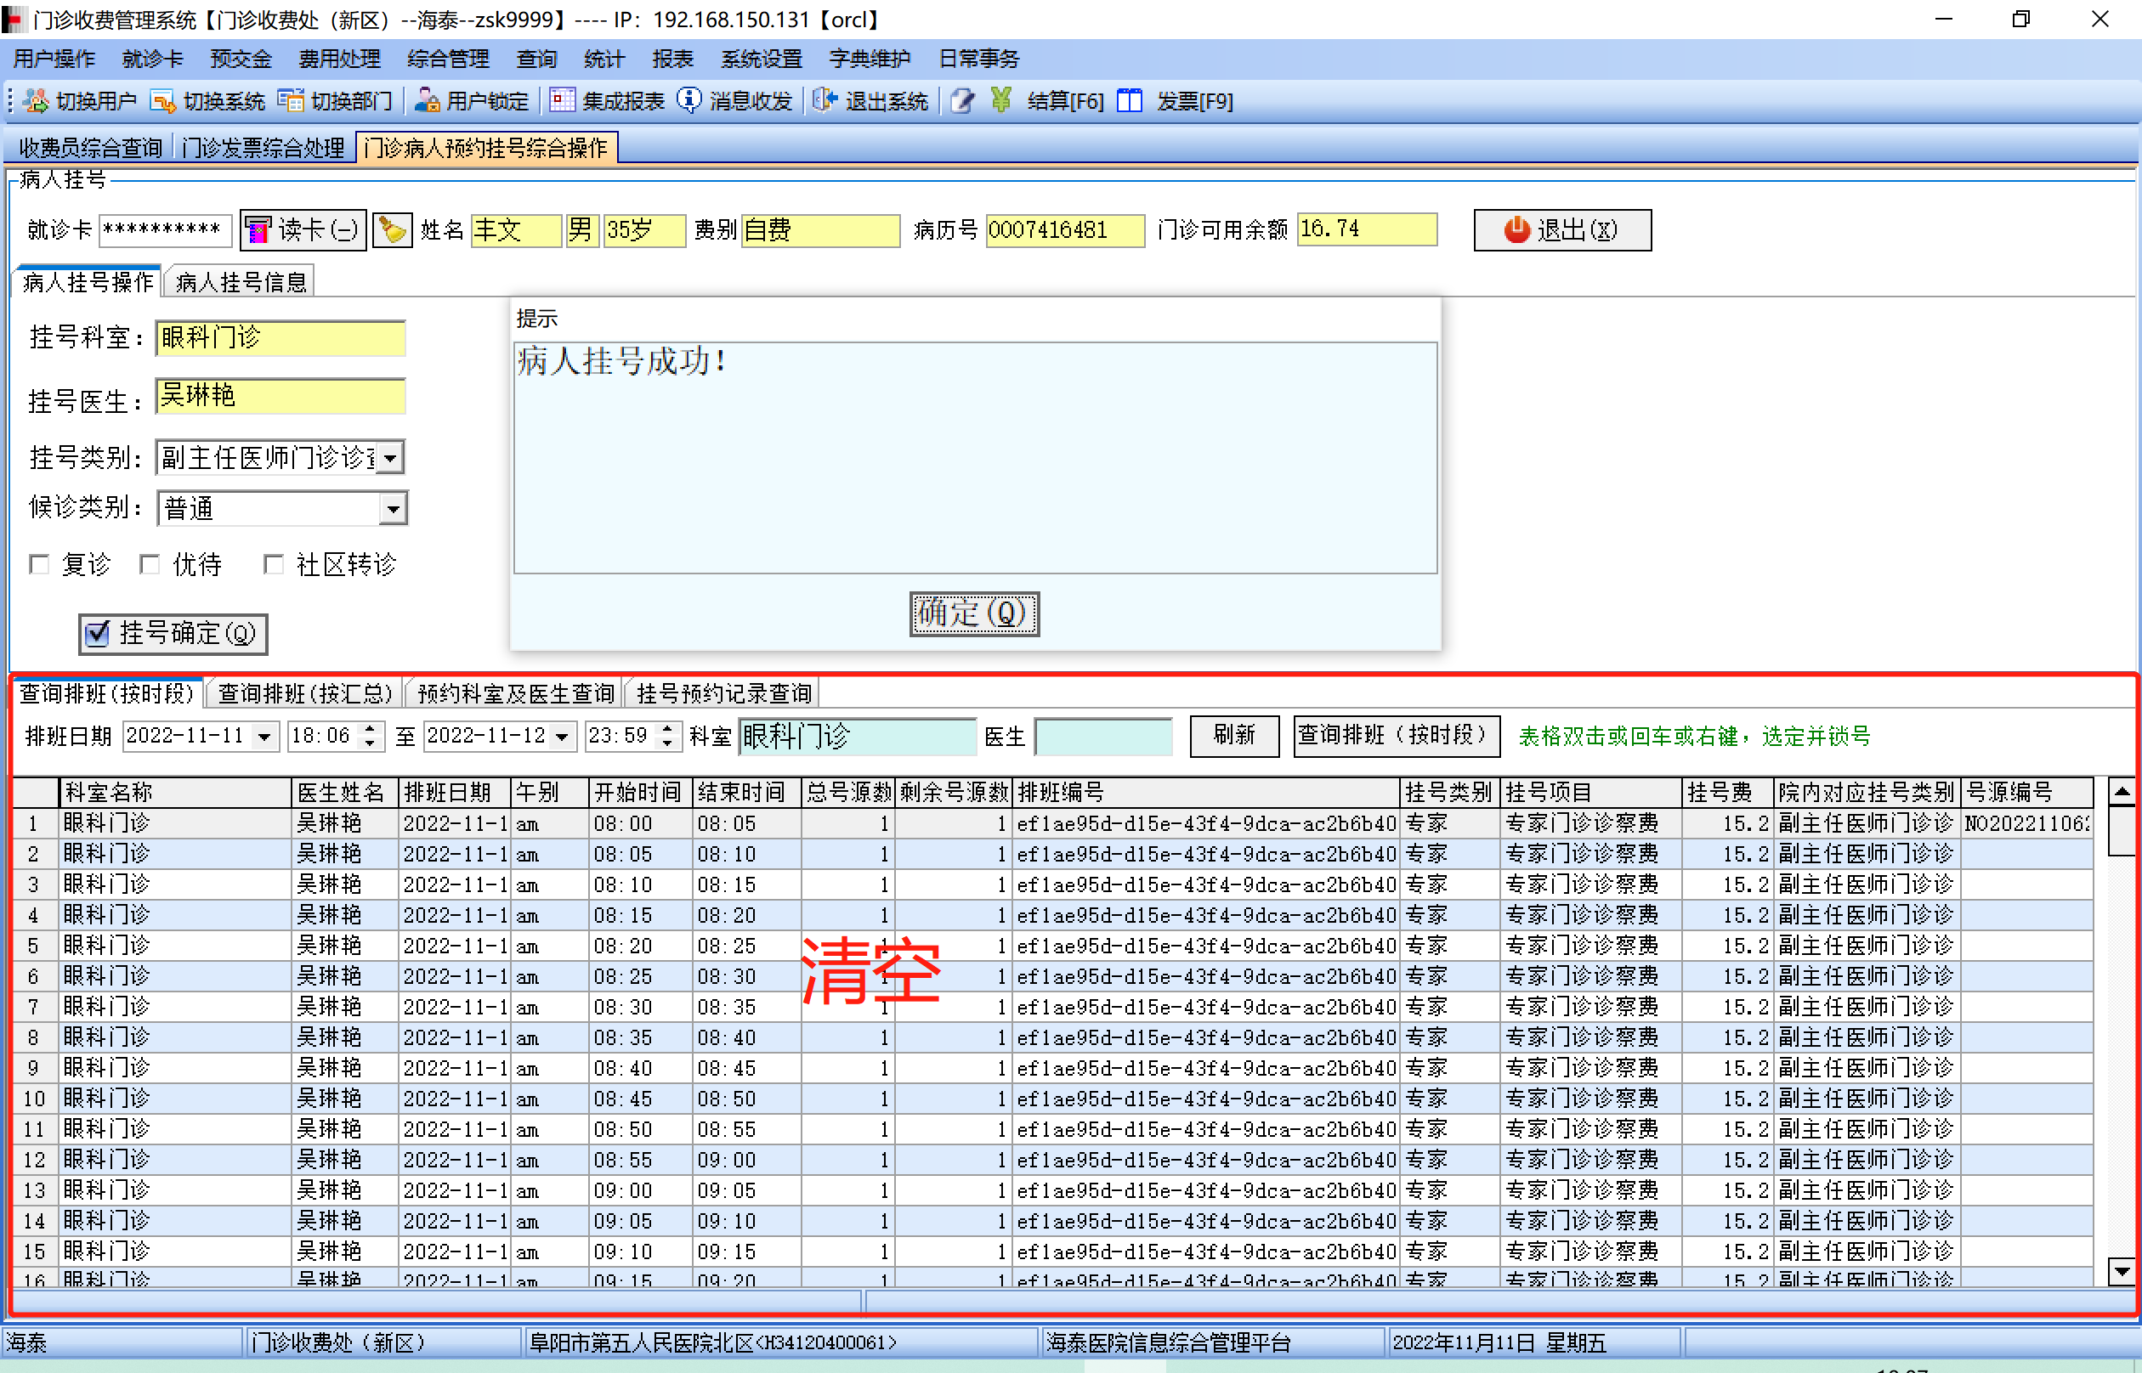
Task: Click the 用户锁定 user lock icon
Action: pos(428,101)
